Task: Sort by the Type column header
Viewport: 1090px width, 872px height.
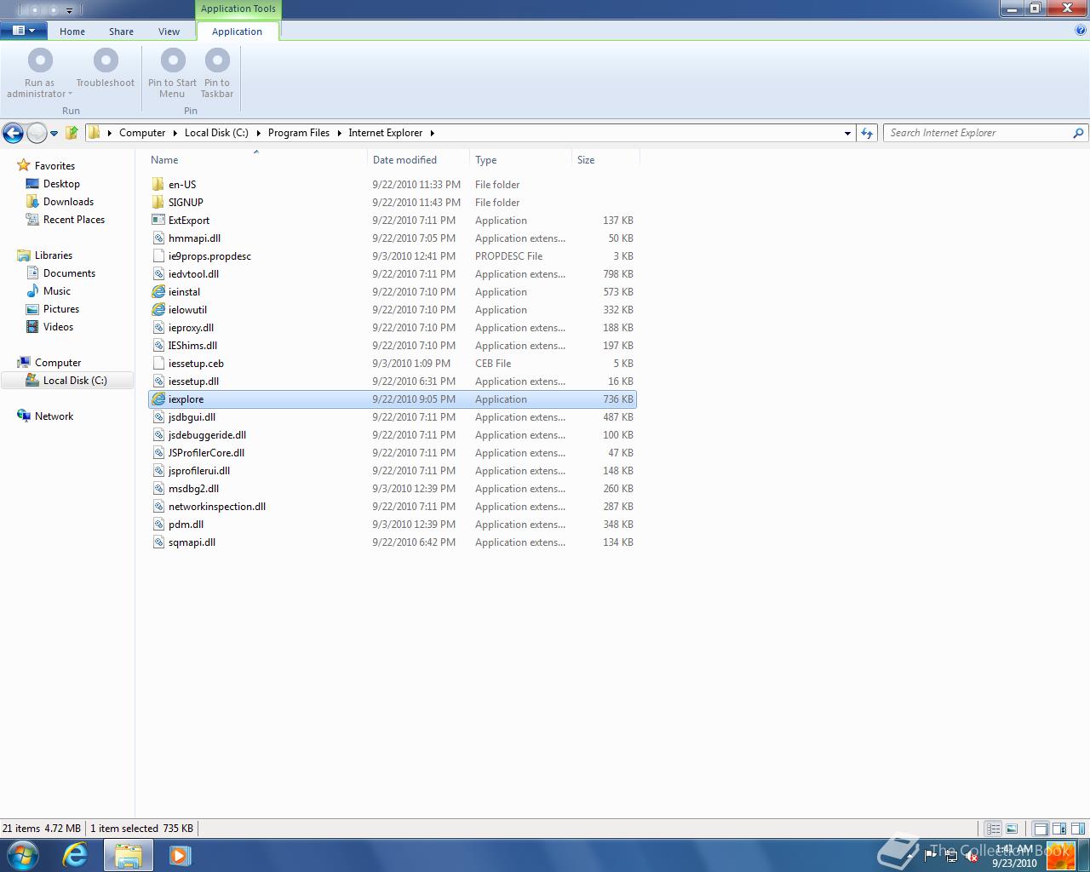Action: (520, 159)
